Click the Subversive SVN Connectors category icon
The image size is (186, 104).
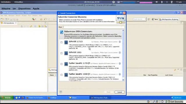62,32
